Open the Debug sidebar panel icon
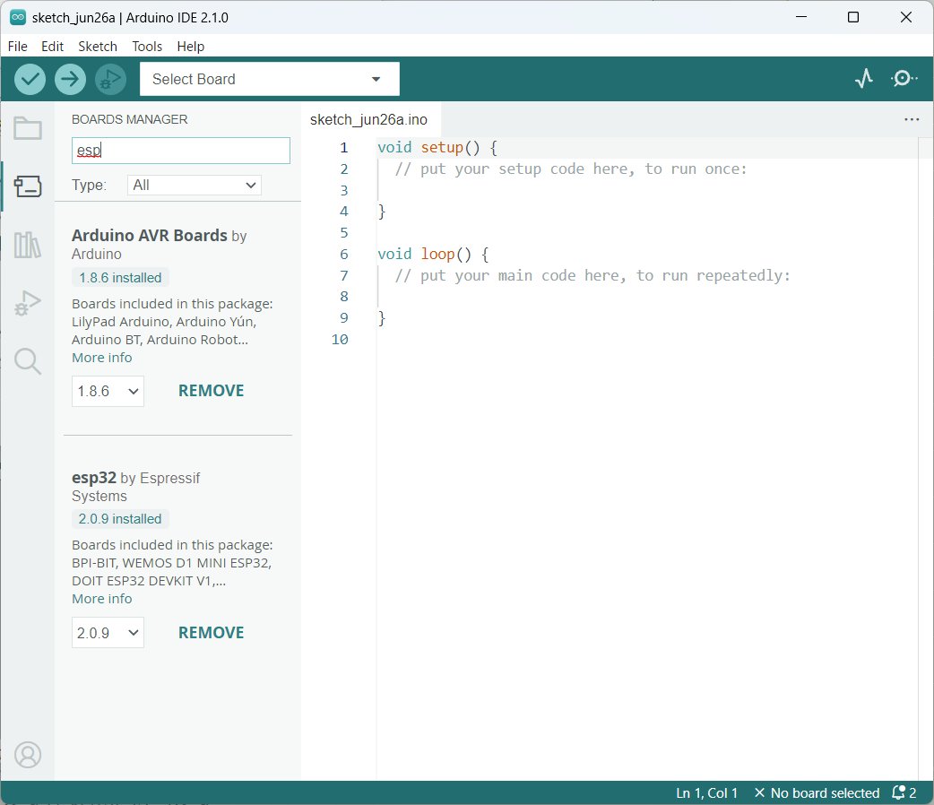The height and width of the screenshot is (805, 934). point(28,303)
